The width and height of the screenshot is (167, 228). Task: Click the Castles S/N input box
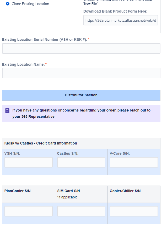click(x=81, y=162)
